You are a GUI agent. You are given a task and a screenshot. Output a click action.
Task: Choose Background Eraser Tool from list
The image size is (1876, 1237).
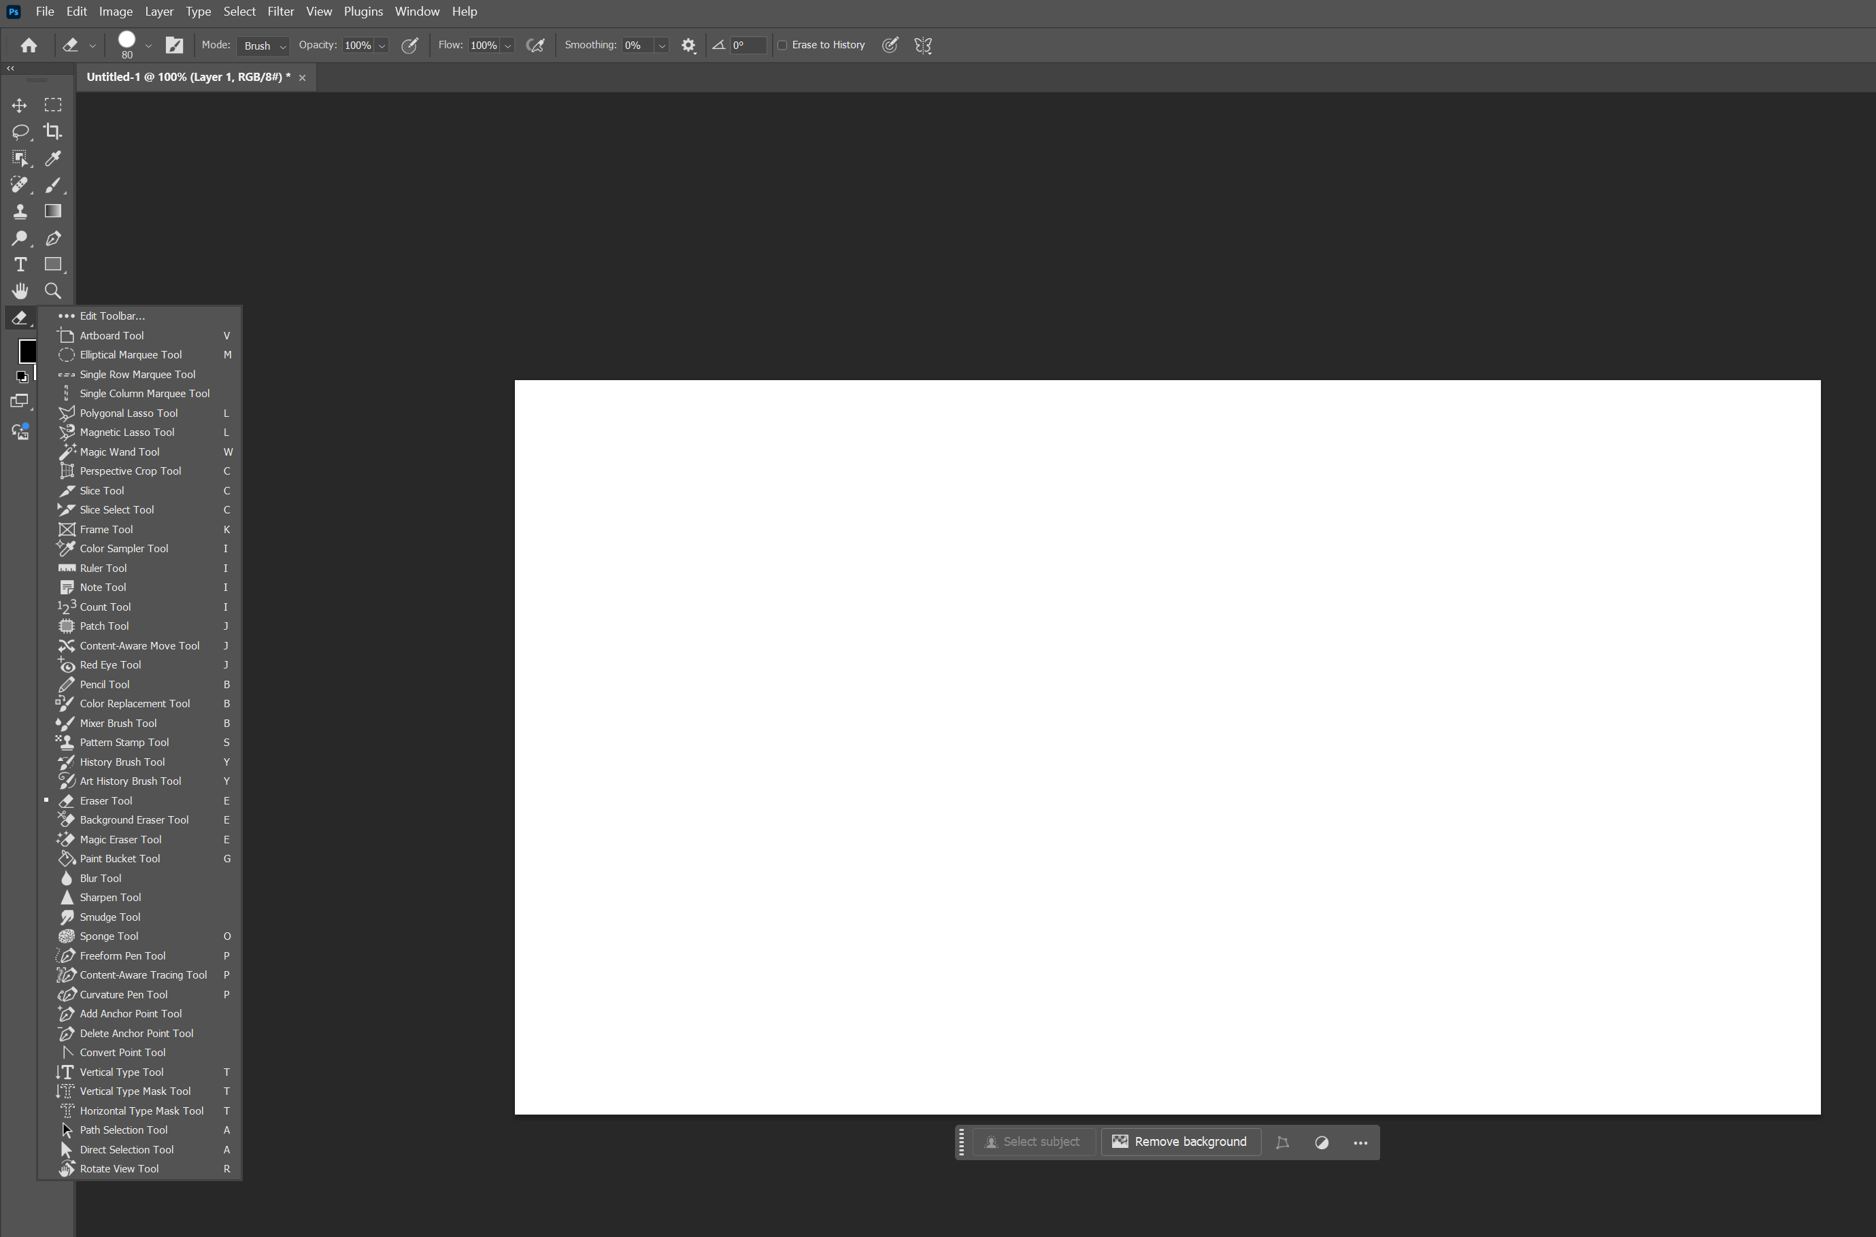pos(140,819)
